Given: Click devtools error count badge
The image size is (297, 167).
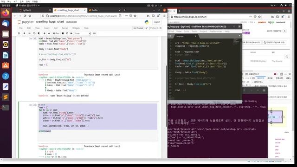Looking at the screenshot, I should [x=276, y=74].
